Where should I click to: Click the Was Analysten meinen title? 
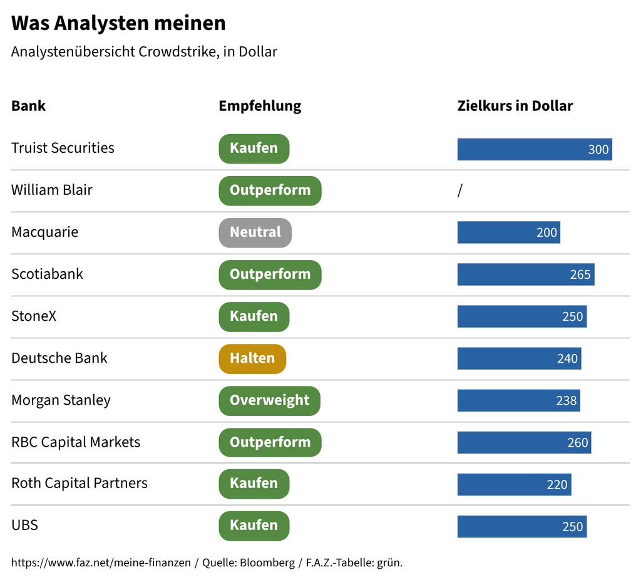point(118,23)
